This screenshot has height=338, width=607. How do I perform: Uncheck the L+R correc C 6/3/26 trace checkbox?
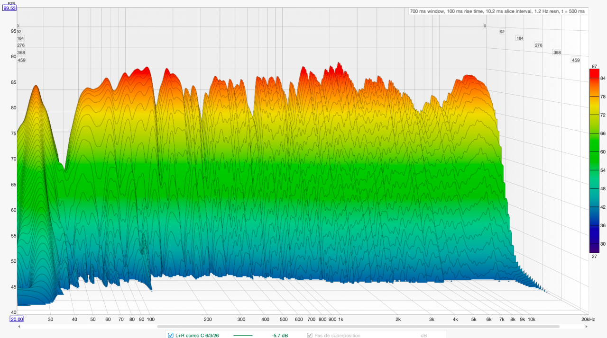[x=171, y=335]
